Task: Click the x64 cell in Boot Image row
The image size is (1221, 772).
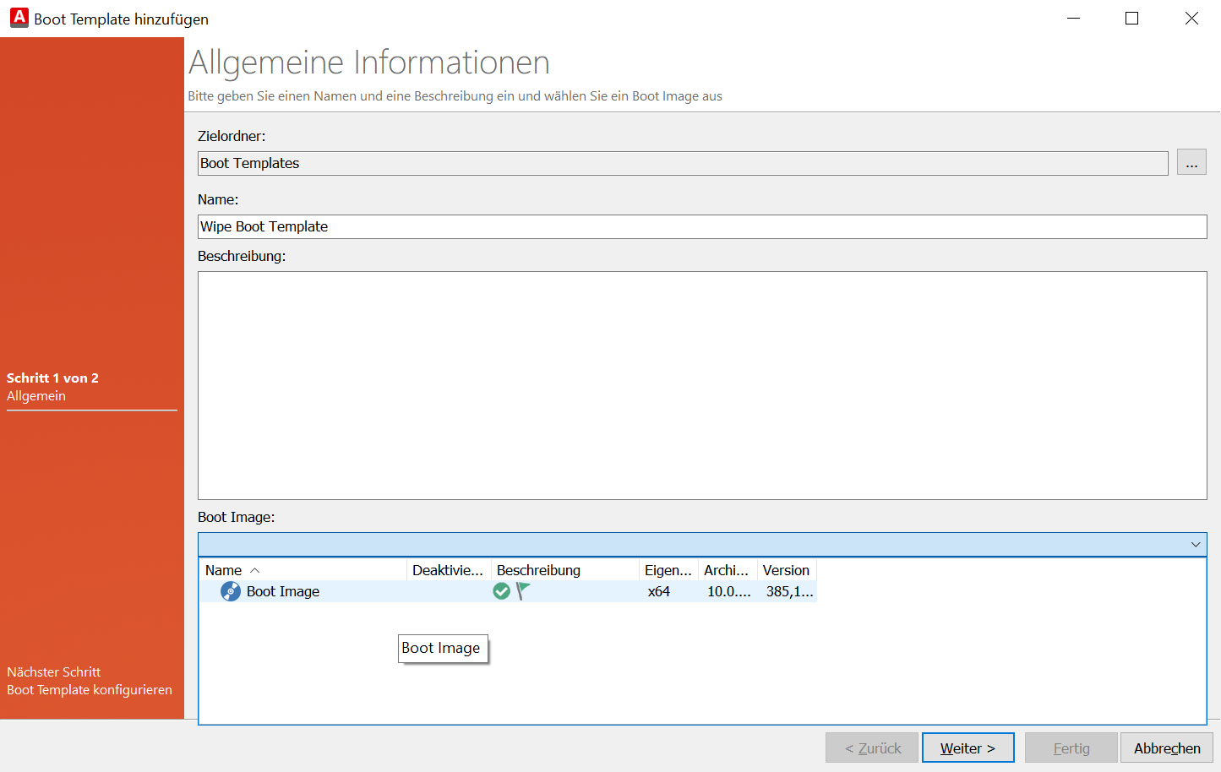Action: [659, 591]
